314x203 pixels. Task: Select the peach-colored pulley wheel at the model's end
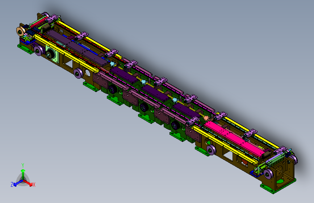click(20, 31)
